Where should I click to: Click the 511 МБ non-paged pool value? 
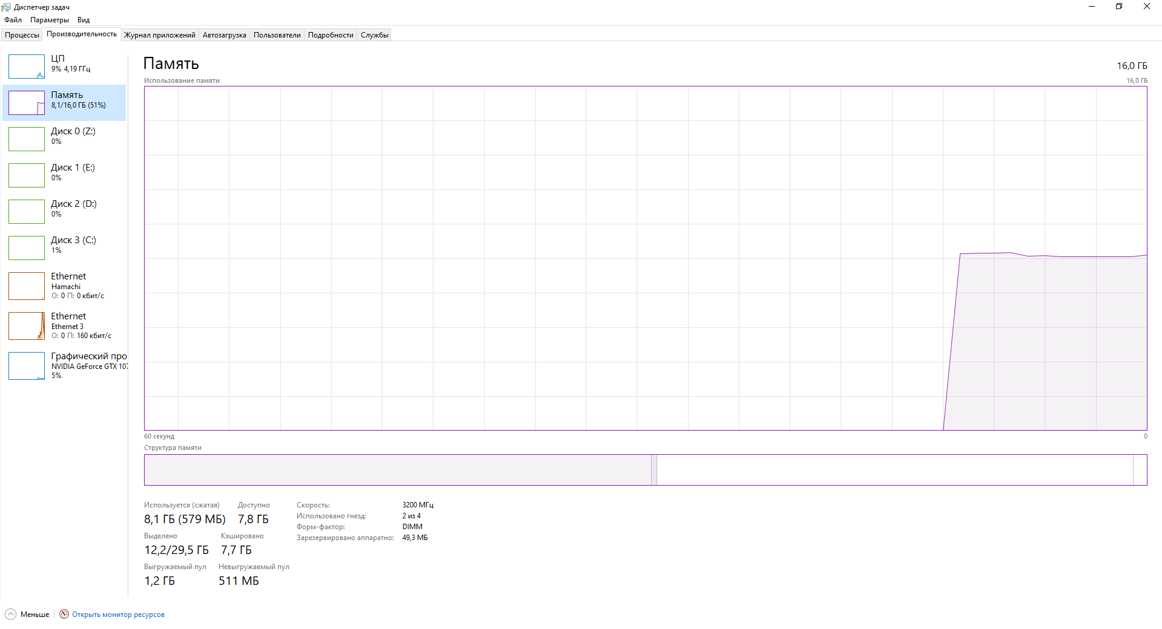point(238,581)
